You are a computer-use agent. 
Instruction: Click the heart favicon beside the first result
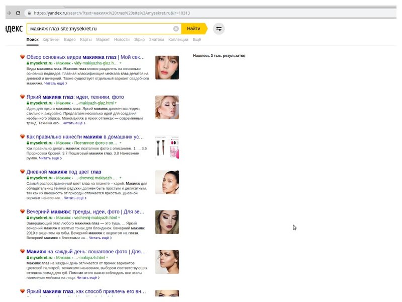pyautogui.click(x=23, y=57)
